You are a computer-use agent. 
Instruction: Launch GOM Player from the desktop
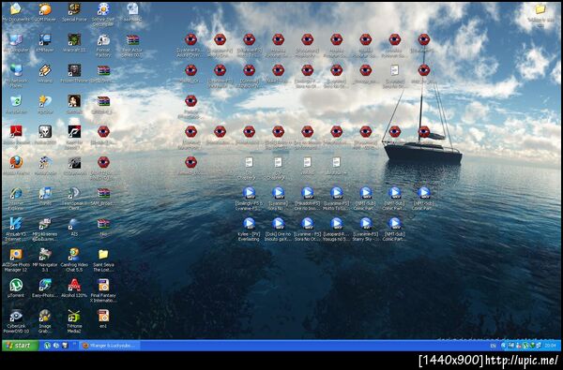45,12
